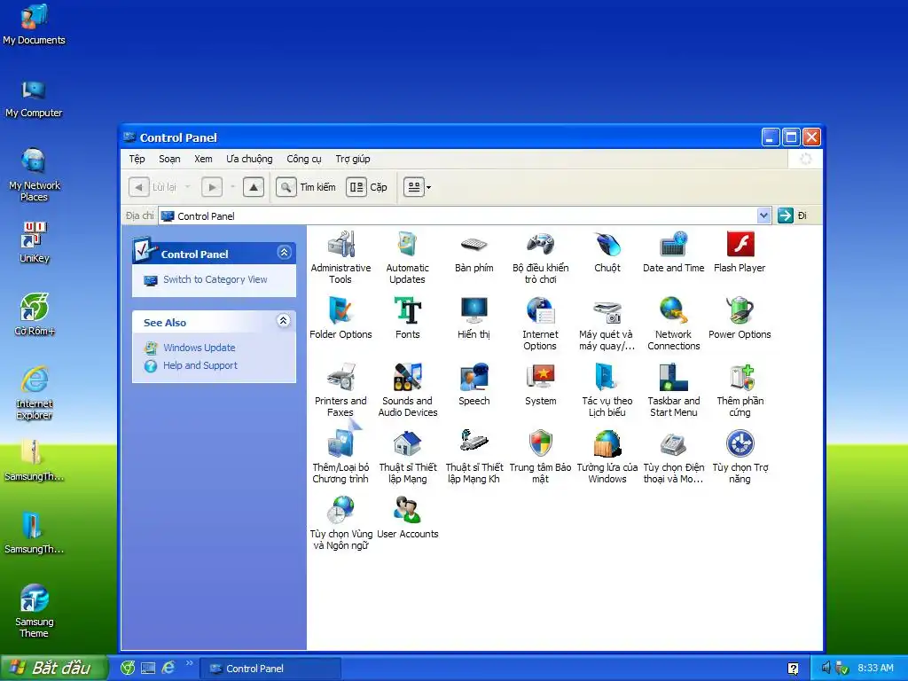Open Bàn phím keyboard settings
Screen dimensions: 908x681
click(x=474, y=252)
